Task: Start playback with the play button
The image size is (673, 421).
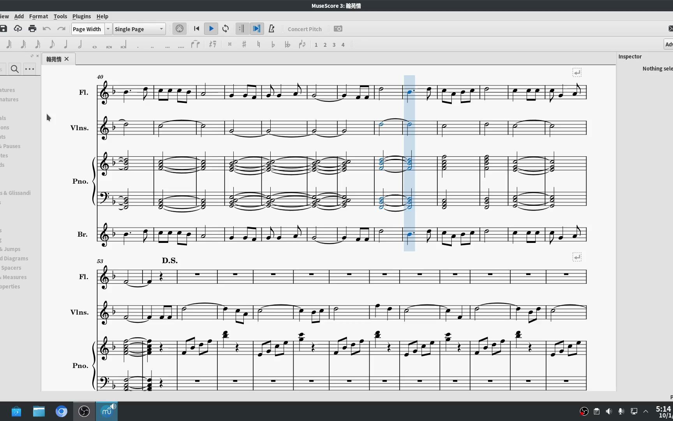Action: (x=211, y=28)
